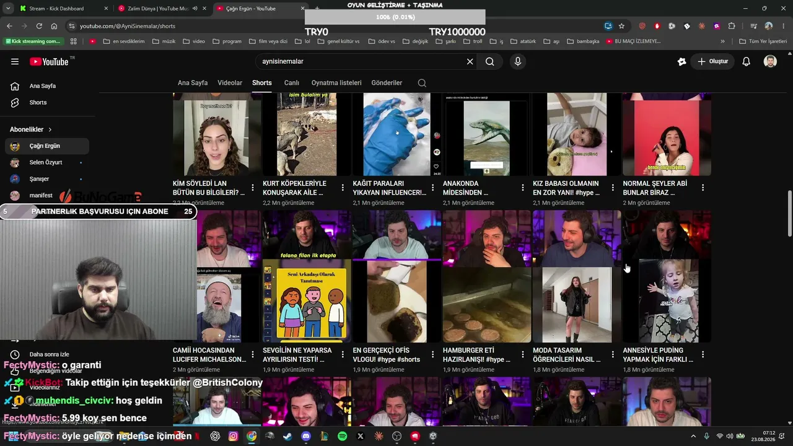Viewport: 793px width, 446px height.
Task: Open Instagram from the taskbar
Action: (x=233, y=436)
